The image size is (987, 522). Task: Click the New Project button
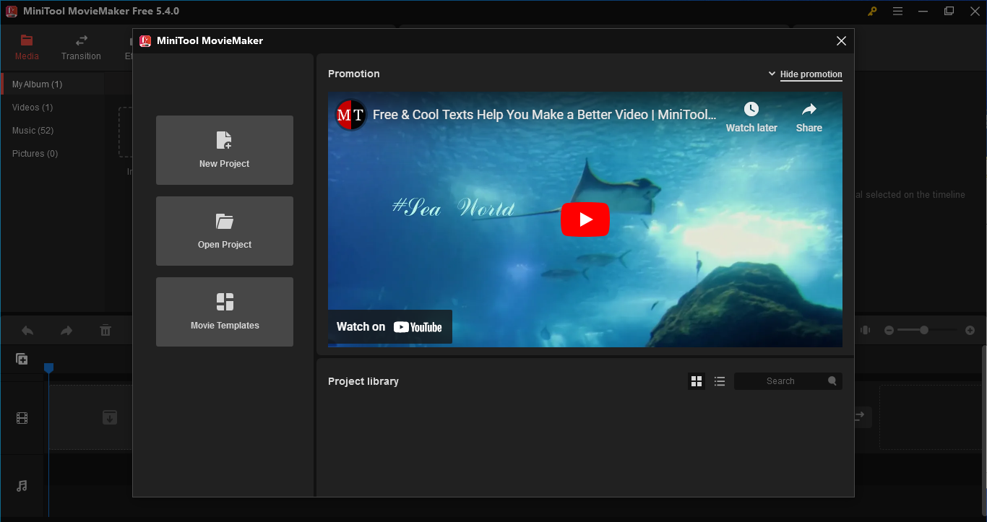(225, 150)
